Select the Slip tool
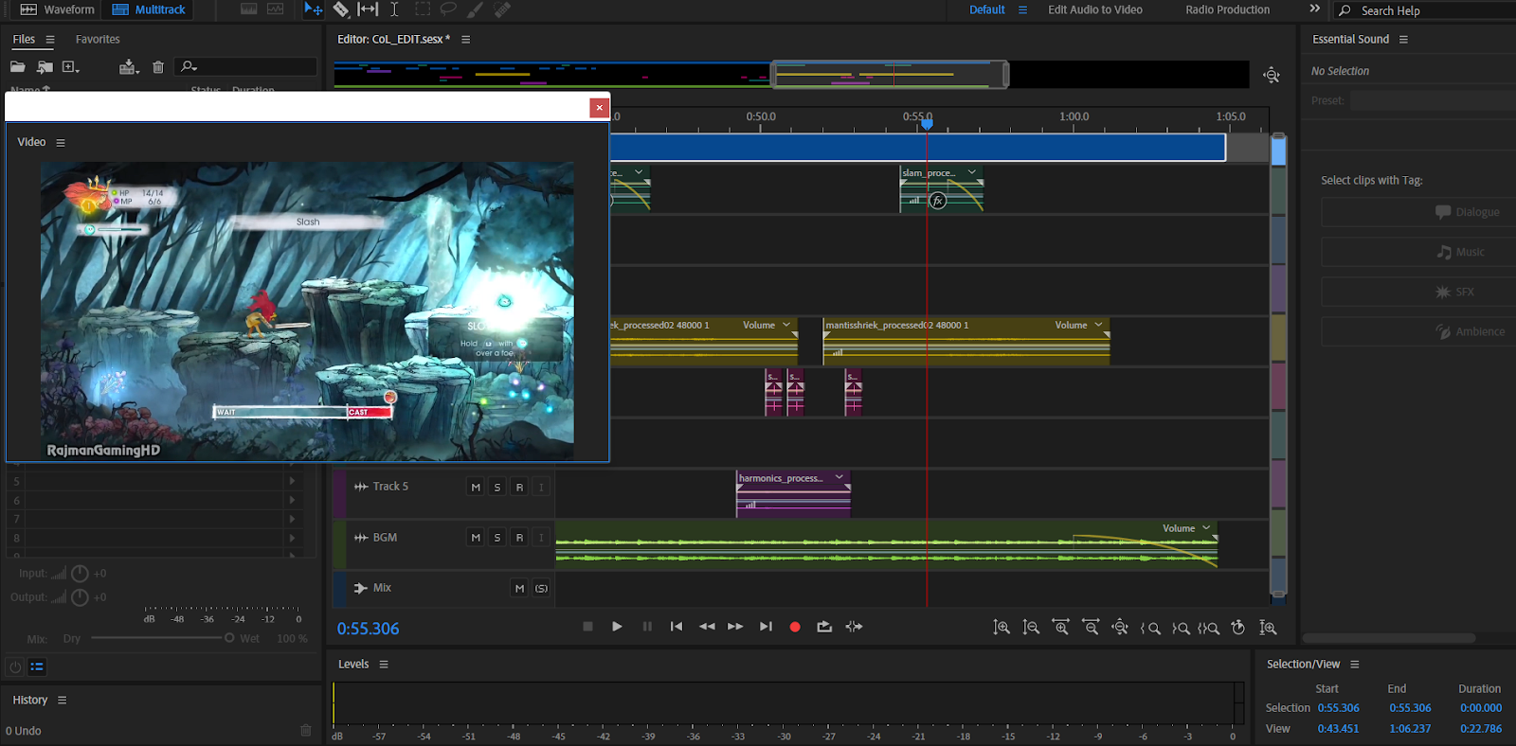The width and height of the screenshot is (1516, 746). click(x=368, y=9)
